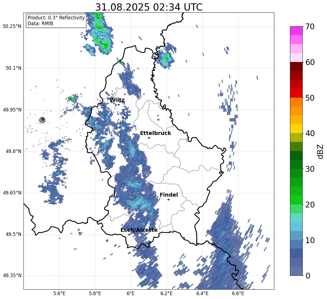Click the olive colorbar segment below 40
The image size is (327, 299).
[x=296, y=137]
